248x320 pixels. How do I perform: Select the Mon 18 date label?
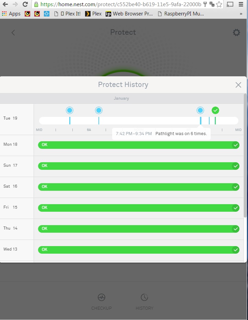click(10, 144)
